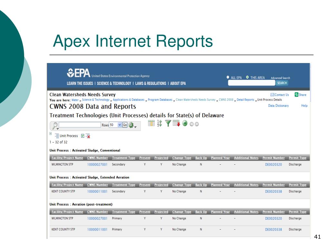
Task: Click the '1 - 32 of 32' row count text
Action: pos(59,142)
